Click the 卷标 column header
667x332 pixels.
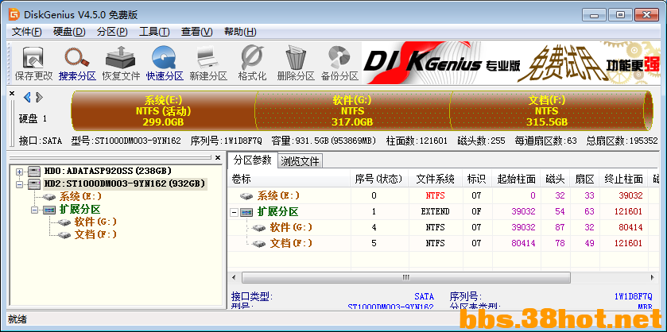tap(289, 180)
